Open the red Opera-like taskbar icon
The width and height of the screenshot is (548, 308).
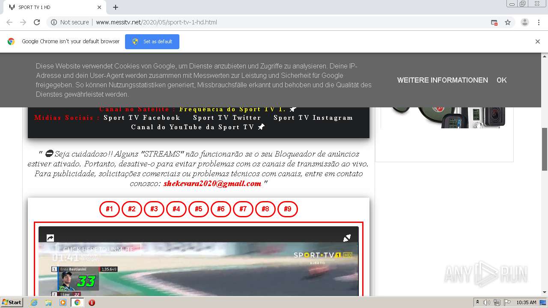92,302
